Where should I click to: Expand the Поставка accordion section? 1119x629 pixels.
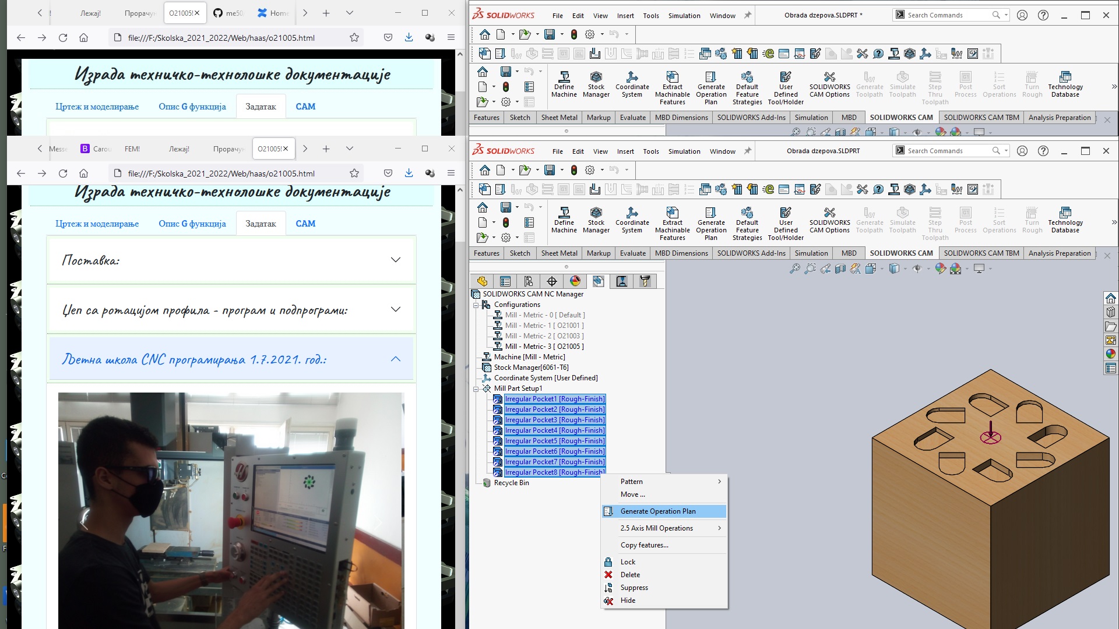coord(231,260)
